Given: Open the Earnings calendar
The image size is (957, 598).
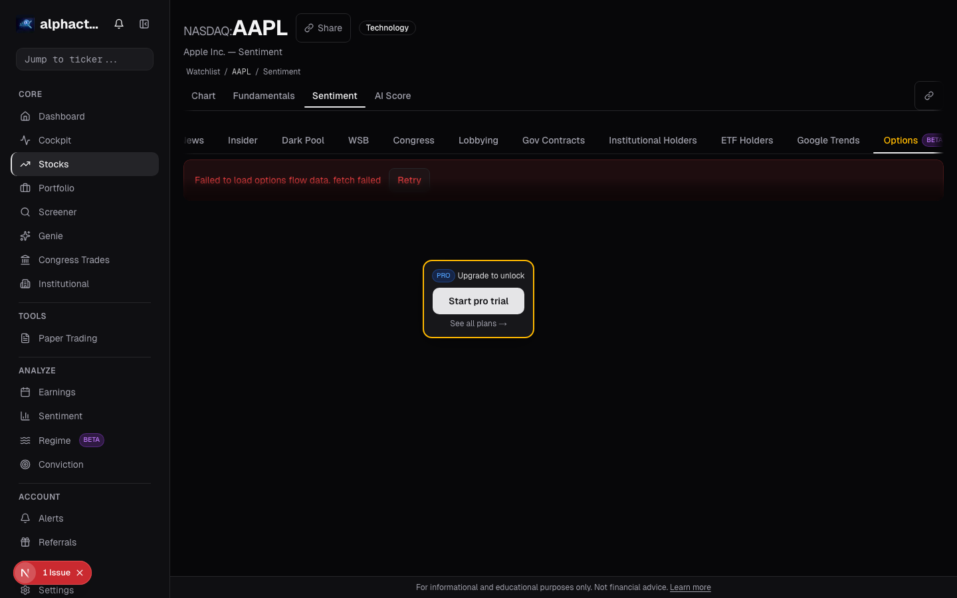Looking at the screenshot, I should click(56, 392).
